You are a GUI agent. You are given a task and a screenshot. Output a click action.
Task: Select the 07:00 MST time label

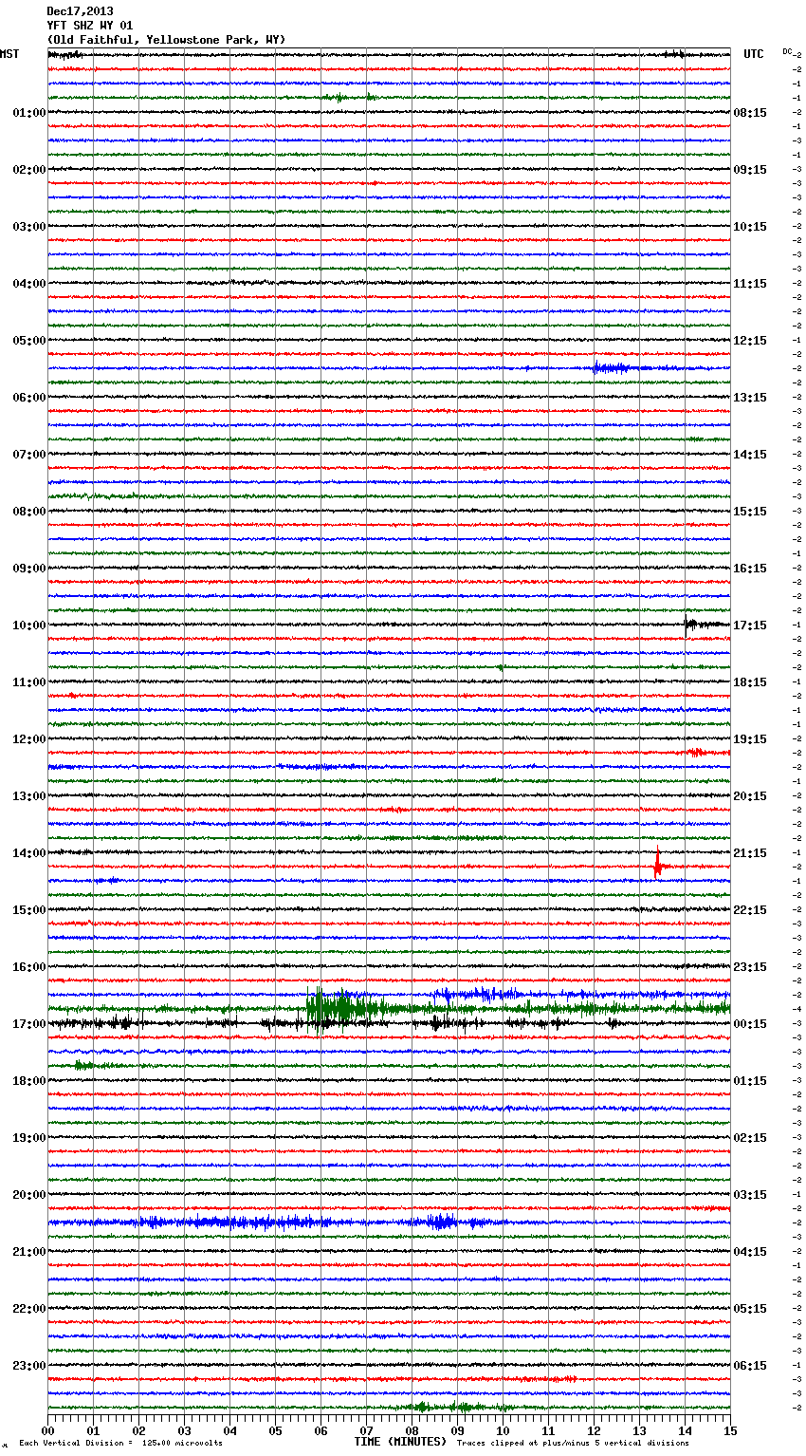click(29, 455)
